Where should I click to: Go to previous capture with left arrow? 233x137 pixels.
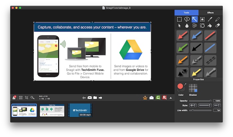[84, 98]
